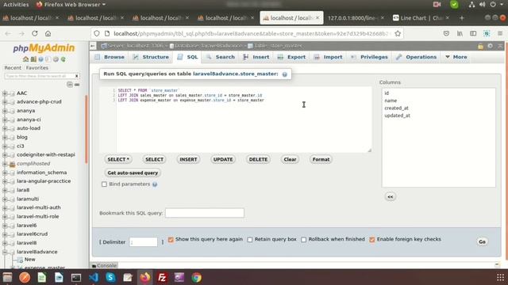Expand the lara8 database node
Viewport: 508px width, 285px height.
5,190
